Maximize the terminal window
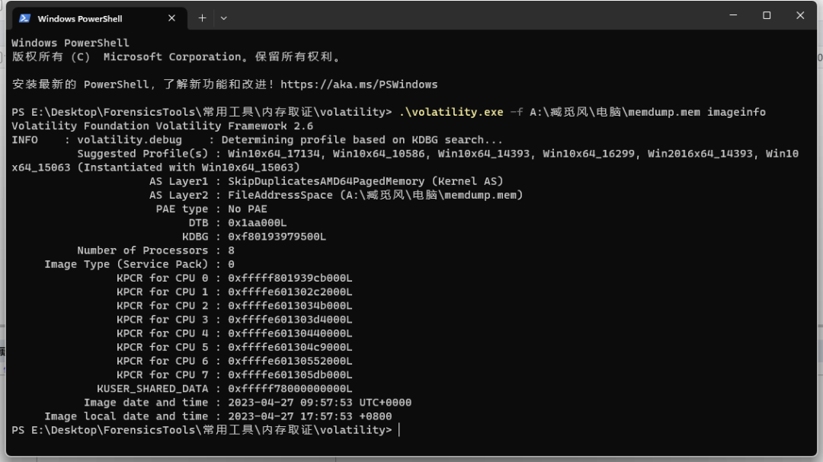 click(767, 15)
